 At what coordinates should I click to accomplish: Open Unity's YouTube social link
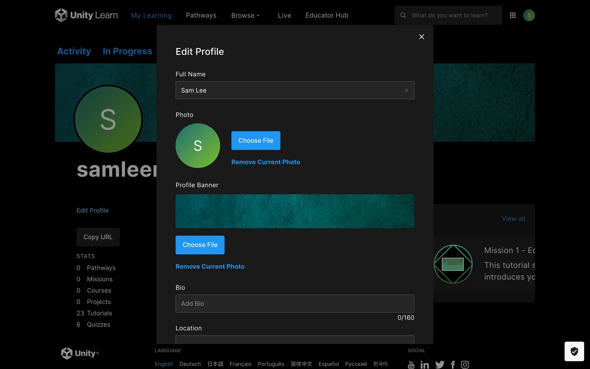point(411,365)
